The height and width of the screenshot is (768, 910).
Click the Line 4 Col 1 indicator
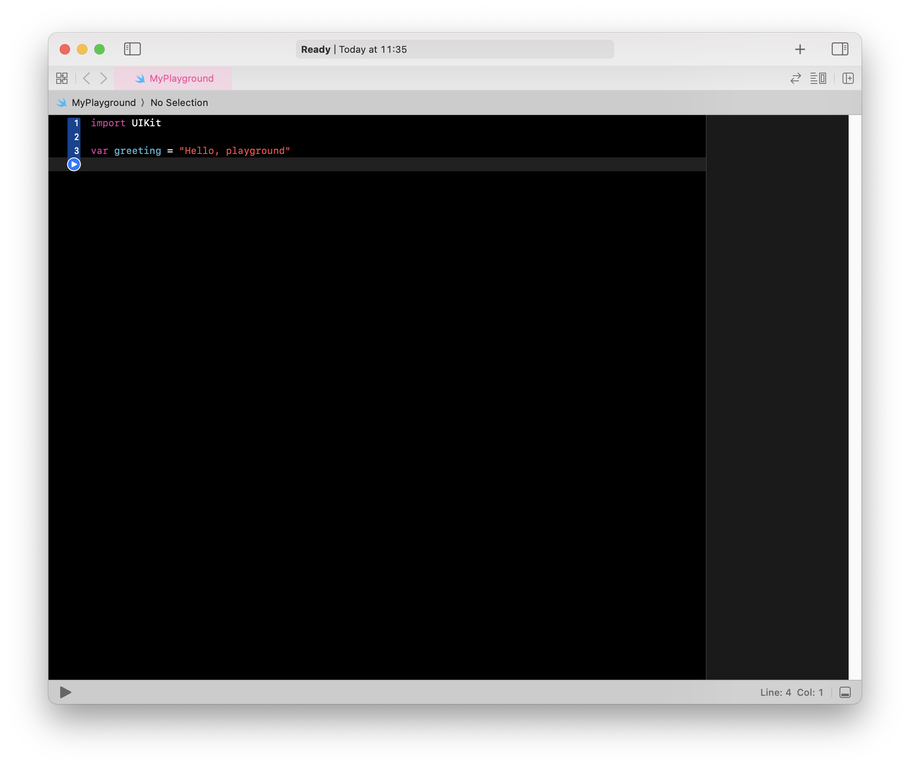[x=791, y=692]
